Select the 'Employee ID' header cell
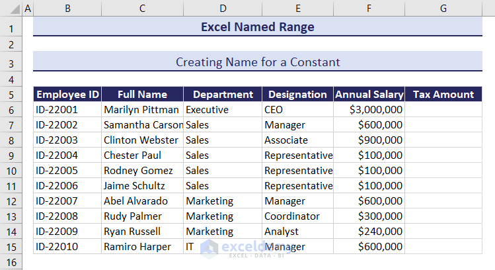This screenshot has height=270, width=495. pyautogui.click(x=67, y=95)
